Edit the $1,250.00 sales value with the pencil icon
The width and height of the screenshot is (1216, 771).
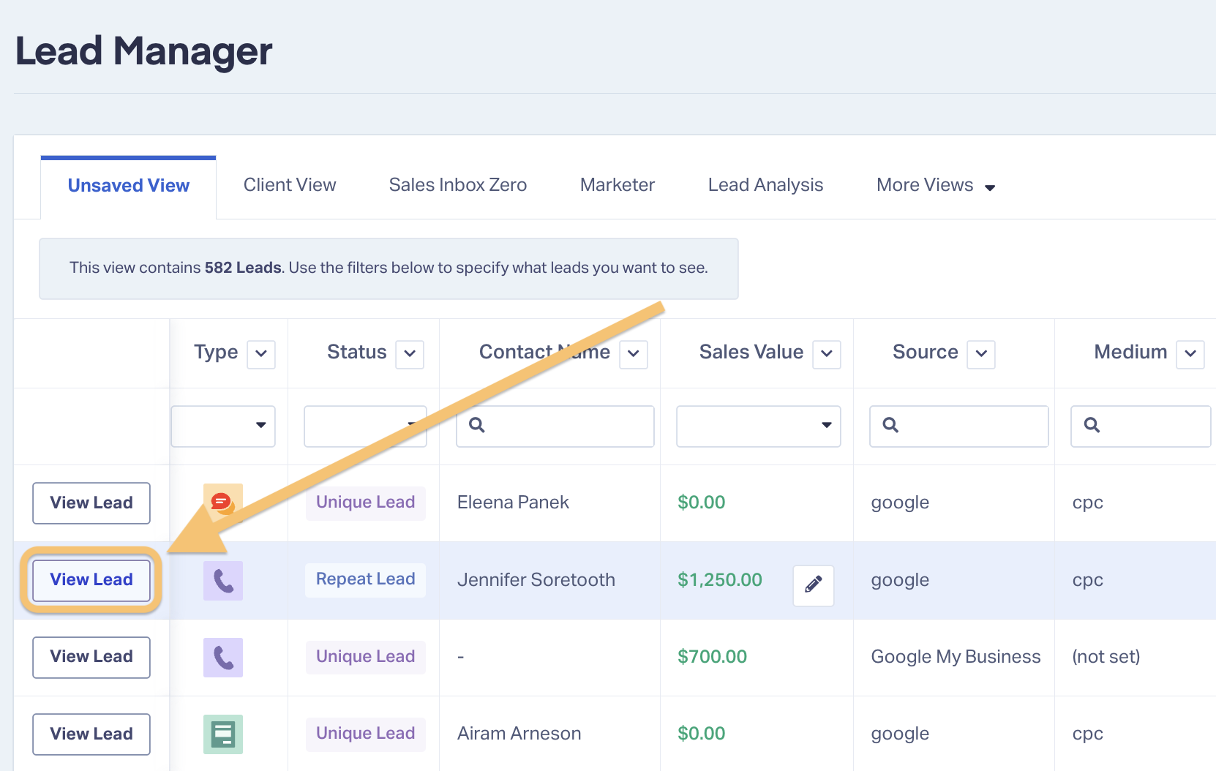click(x=814, y=584)
